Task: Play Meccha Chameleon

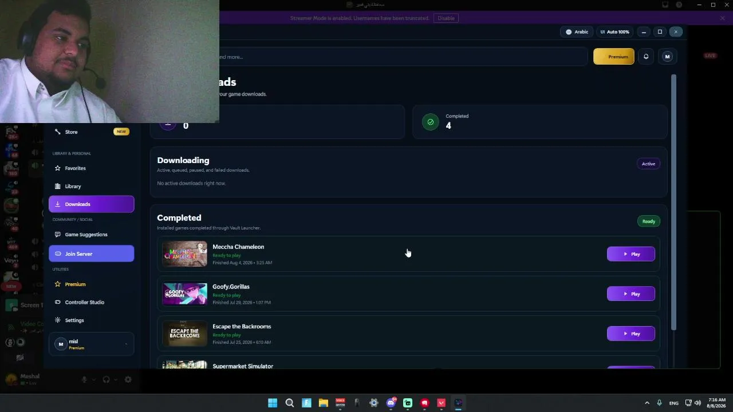Action: 630,254
